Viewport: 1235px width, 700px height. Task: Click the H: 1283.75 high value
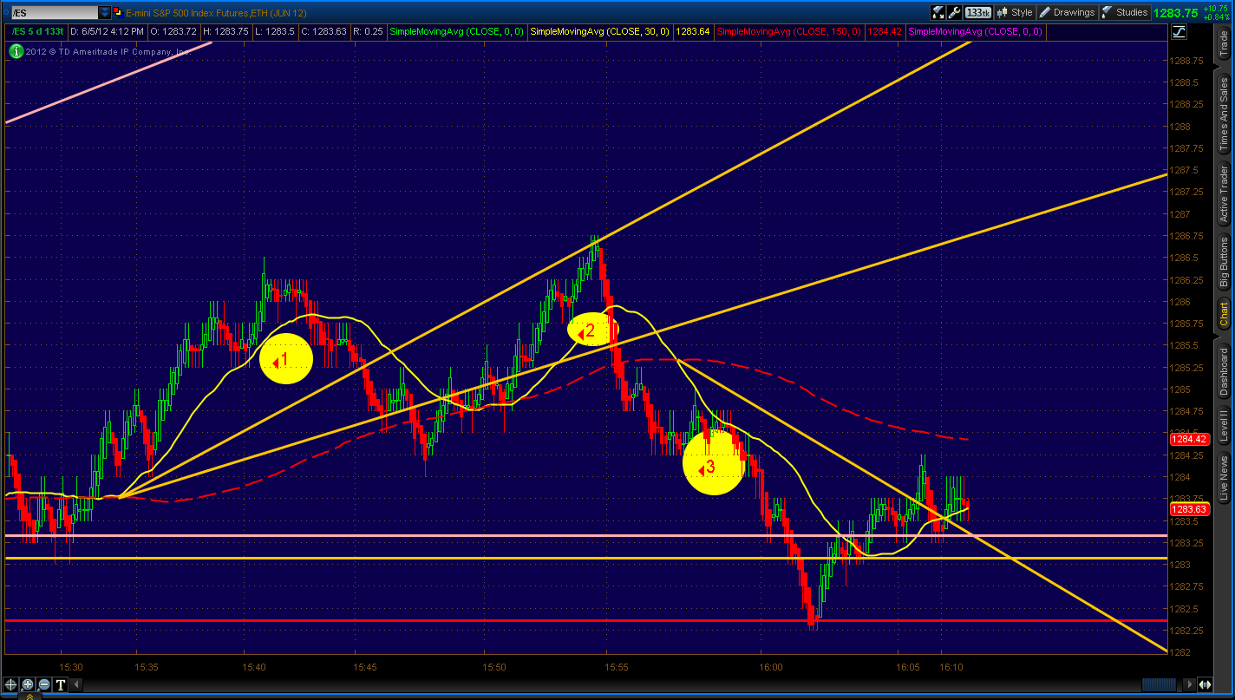(227, 32)
